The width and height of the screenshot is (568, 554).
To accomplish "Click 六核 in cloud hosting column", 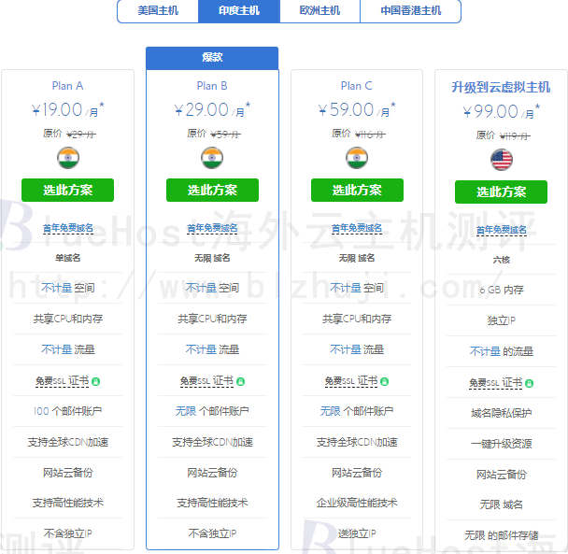I will (501, 260).
